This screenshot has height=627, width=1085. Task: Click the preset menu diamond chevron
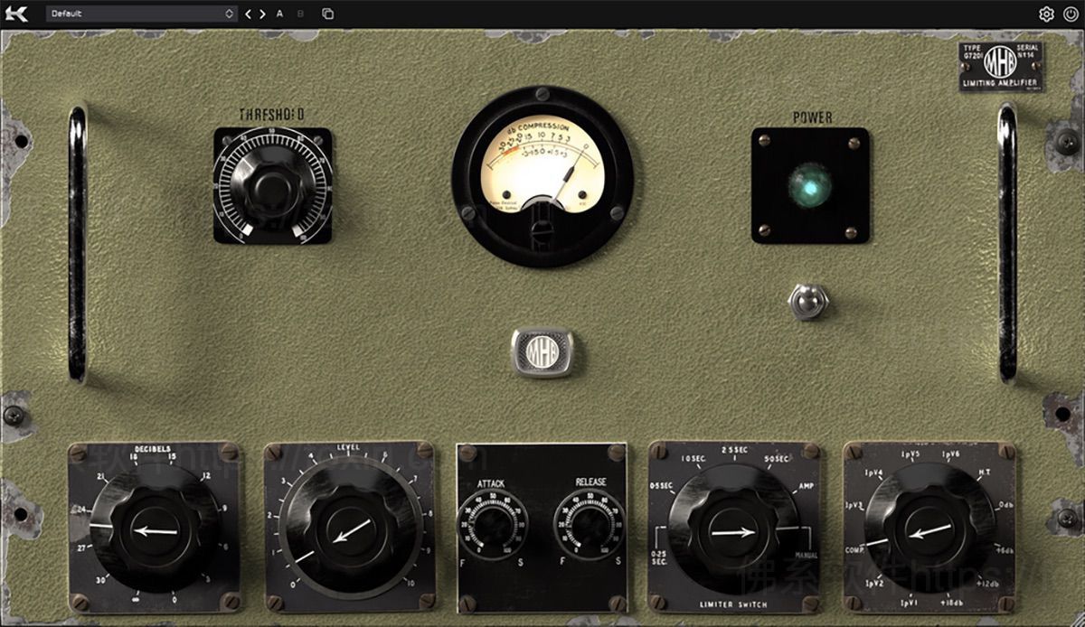click(x=229, y=14)
